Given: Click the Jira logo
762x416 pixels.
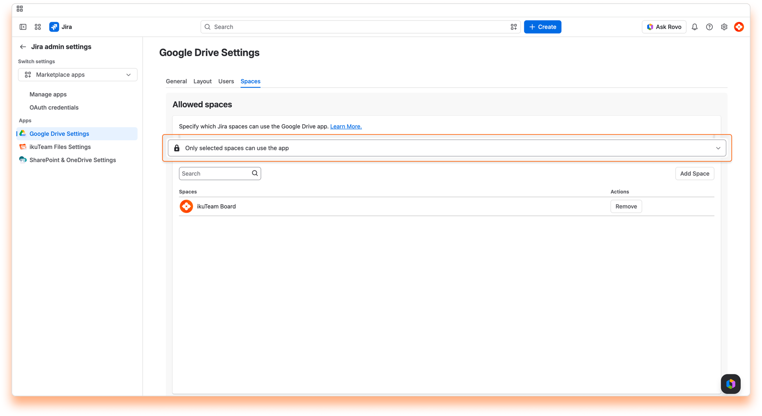Looking at the screenshot, I should tap(54, 27).
